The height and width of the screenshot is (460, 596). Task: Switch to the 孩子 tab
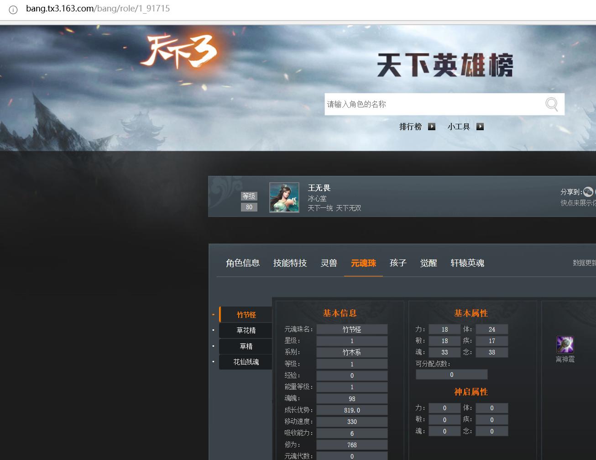398,263
